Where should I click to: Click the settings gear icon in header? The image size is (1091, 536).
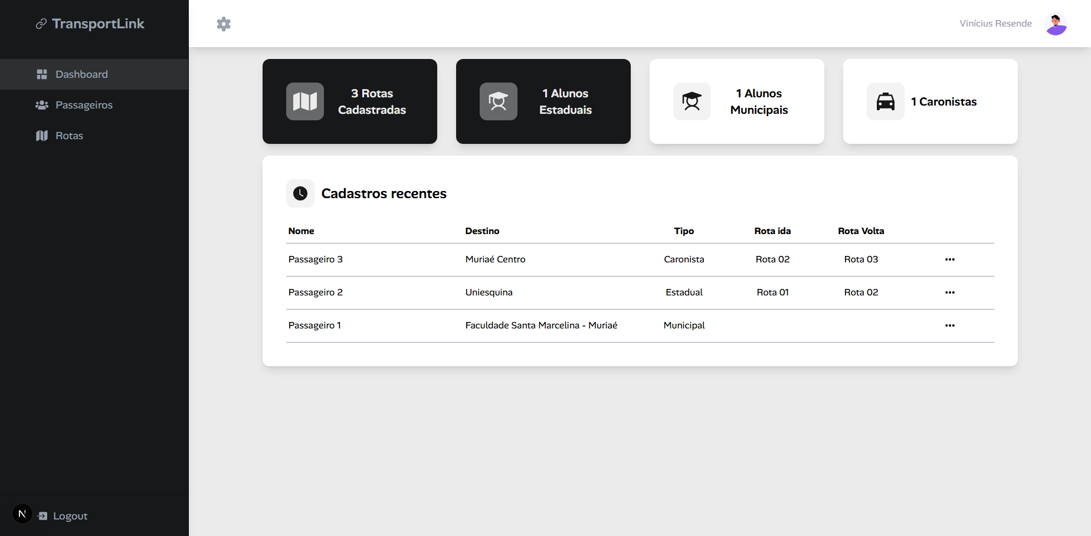point(224,24)
